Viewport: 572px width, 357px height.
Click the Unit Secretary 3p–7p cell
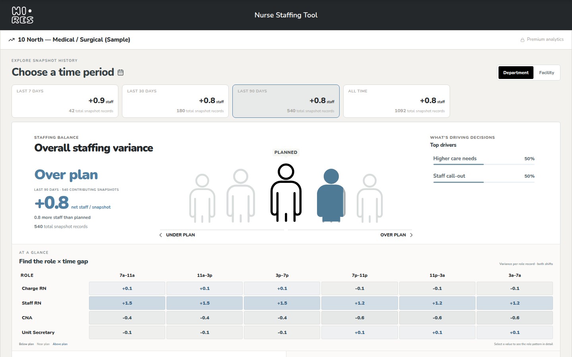tap(282, 332)
